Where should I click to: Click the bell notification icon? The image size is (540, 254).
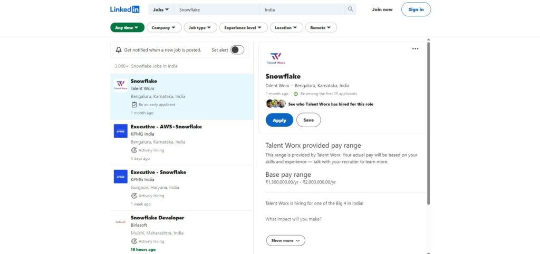tap(119, 50)
